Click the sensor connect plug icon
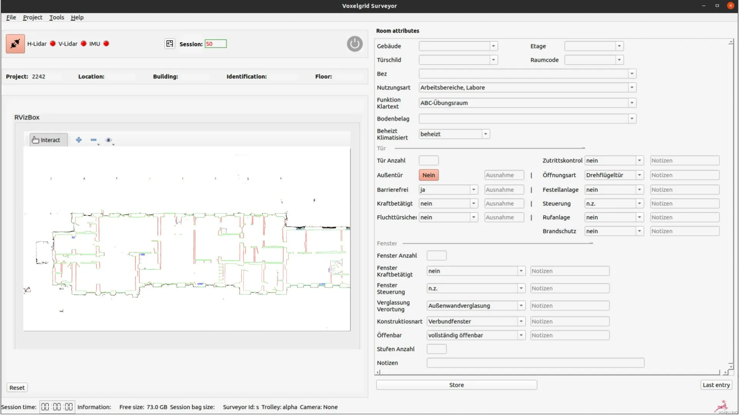 (x=15, y=43)
